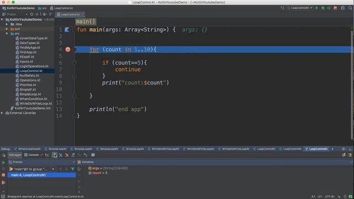
Task: Select the count = 3 variable row
Action: 98,173
